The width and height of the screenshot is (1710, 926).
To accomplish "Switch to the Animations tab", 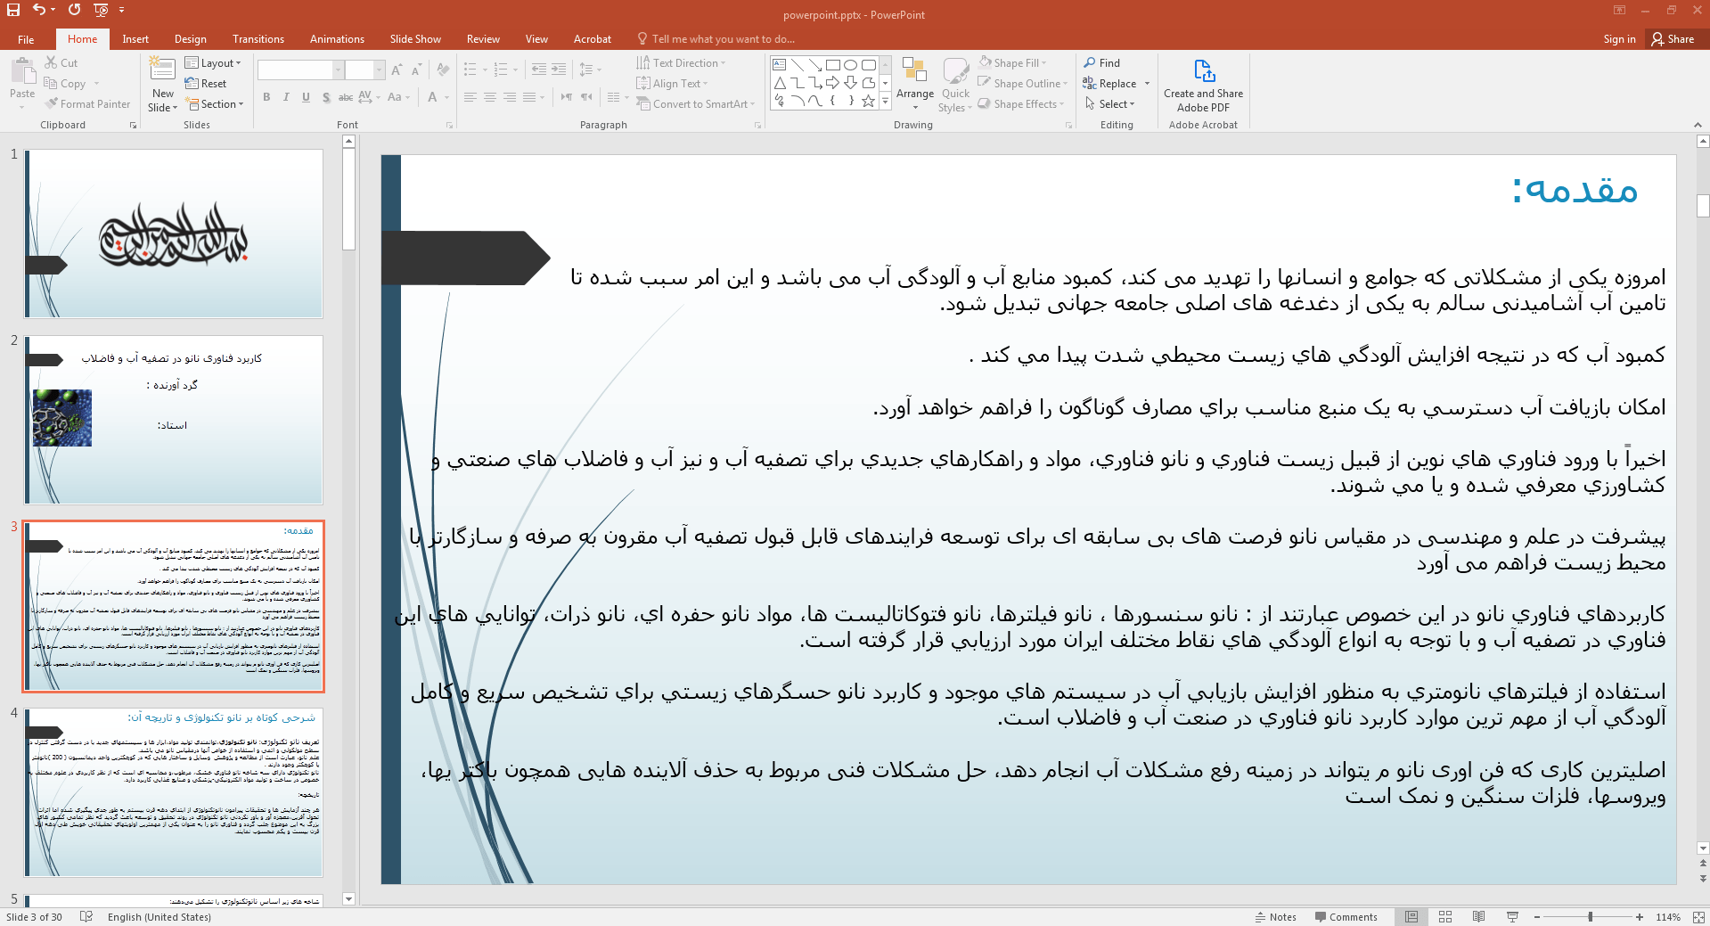I will coord(337,39).
